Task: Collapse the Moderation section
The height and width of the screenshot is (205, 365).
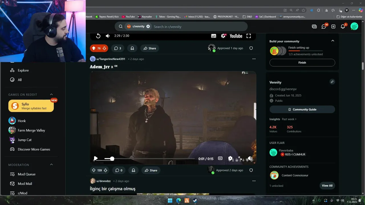Action: click(x=51, y=165)
